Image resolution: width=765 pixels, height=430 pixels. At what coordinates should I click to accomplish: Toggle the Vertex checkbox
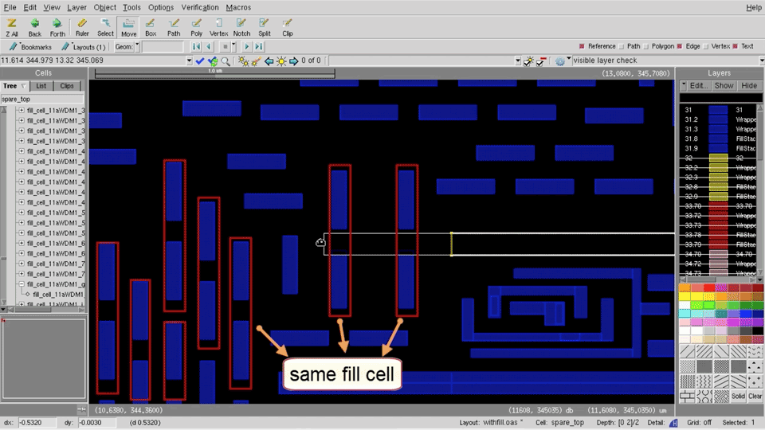click(705, 46)
